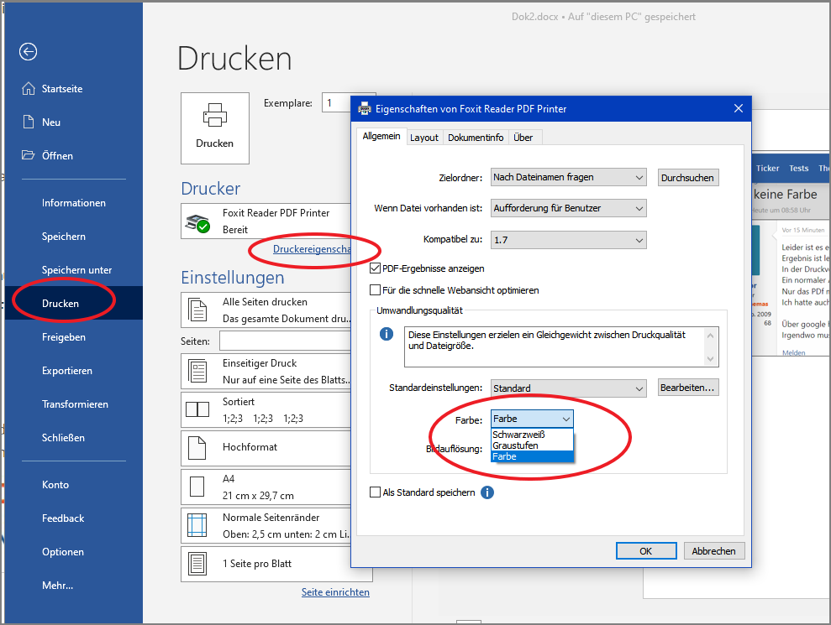Click the back arrow icon in Word sidebar

28,51
